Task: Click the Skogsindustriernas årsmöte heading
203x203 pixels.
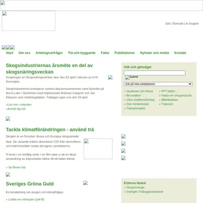Action: point(49,69)
